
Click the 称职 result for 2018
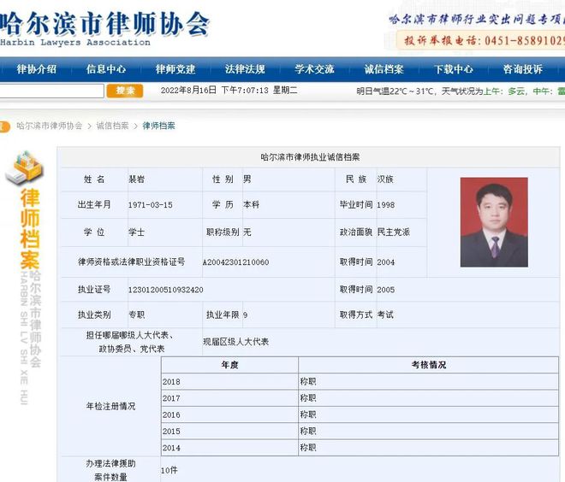point(308,381)
